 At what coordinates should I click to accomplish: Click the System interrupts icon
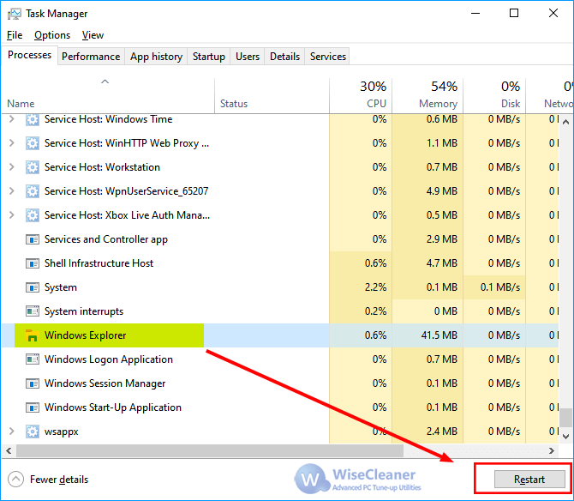33,311
